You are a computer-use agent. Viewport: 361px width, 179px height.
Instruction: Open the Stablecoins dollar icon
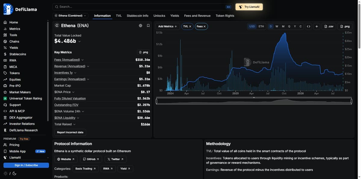5,54
